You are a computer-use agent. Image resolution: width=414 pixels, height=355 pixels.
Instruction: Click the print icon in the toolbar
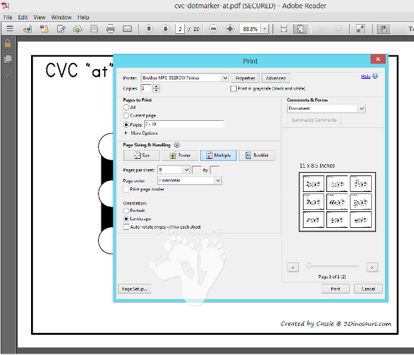110,29
